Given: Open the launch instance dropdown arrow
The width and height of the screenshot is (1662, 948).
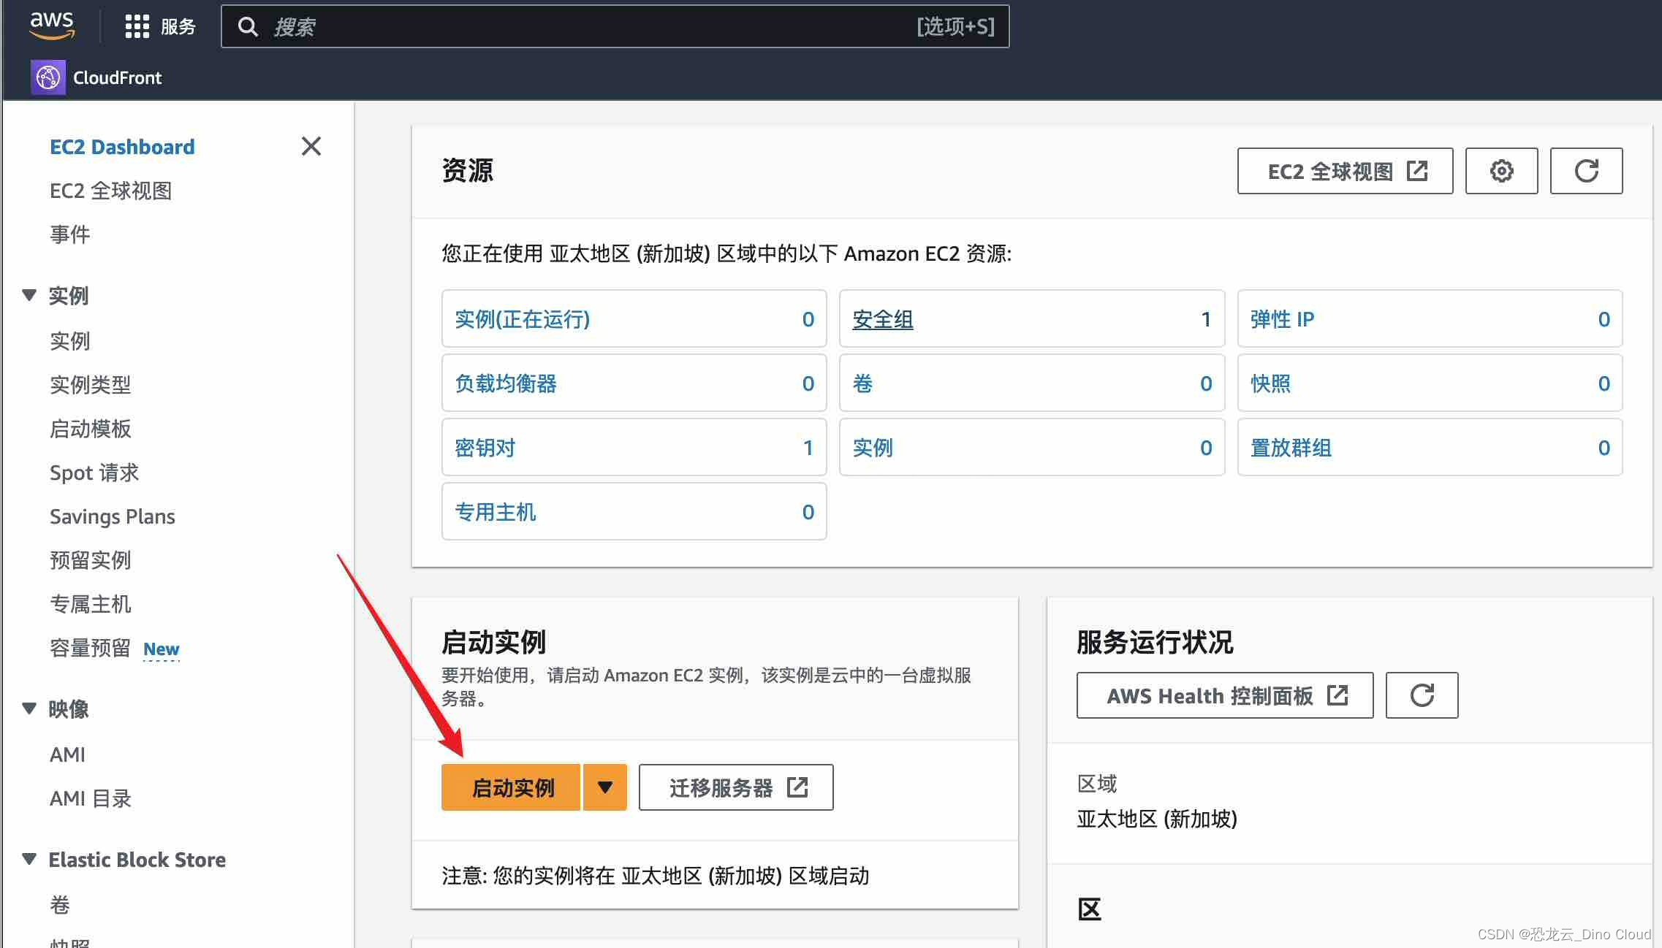Looking at the screenshot, I should [604, 787].
